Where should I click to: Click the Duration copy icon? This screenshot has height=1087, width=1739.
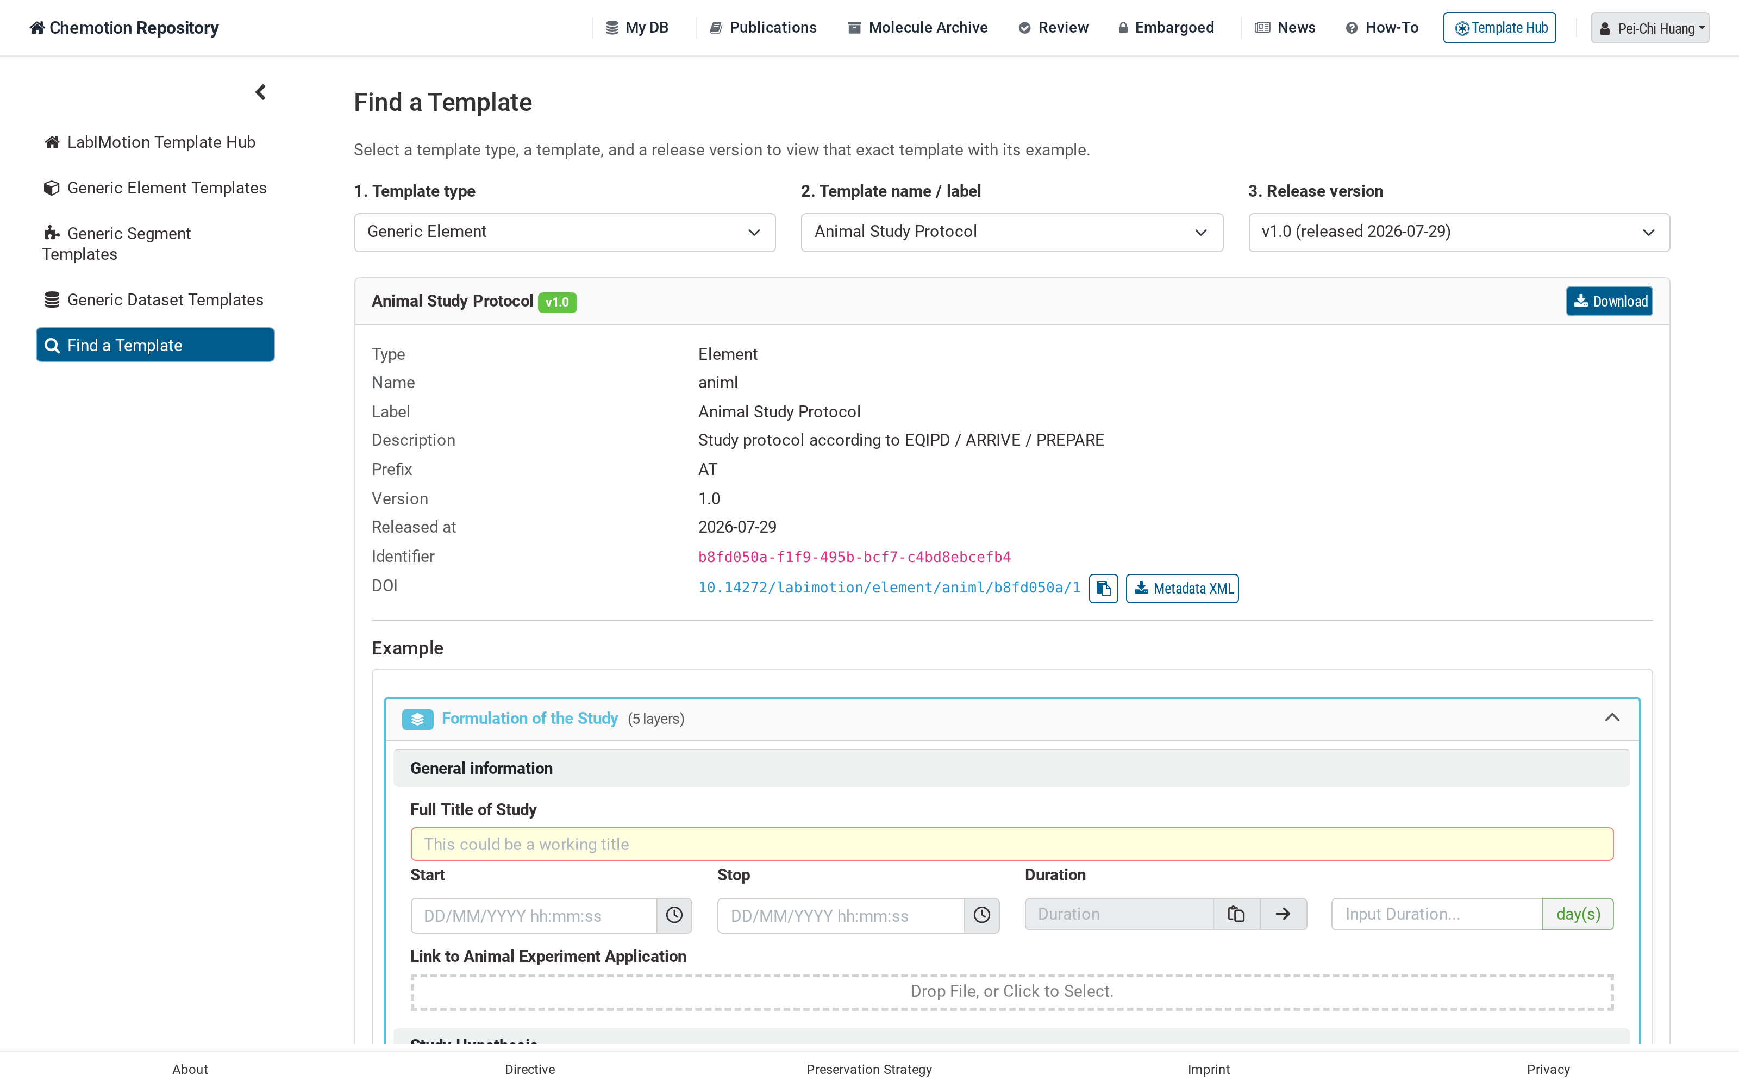[1236, 914]
